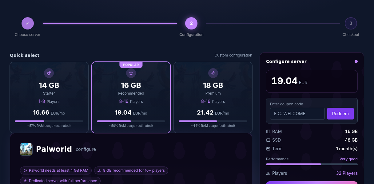The height and width of the screenshot is (184, 374).
Task: Select the 14 GB Starter plan card
Action: coord(49,97)
